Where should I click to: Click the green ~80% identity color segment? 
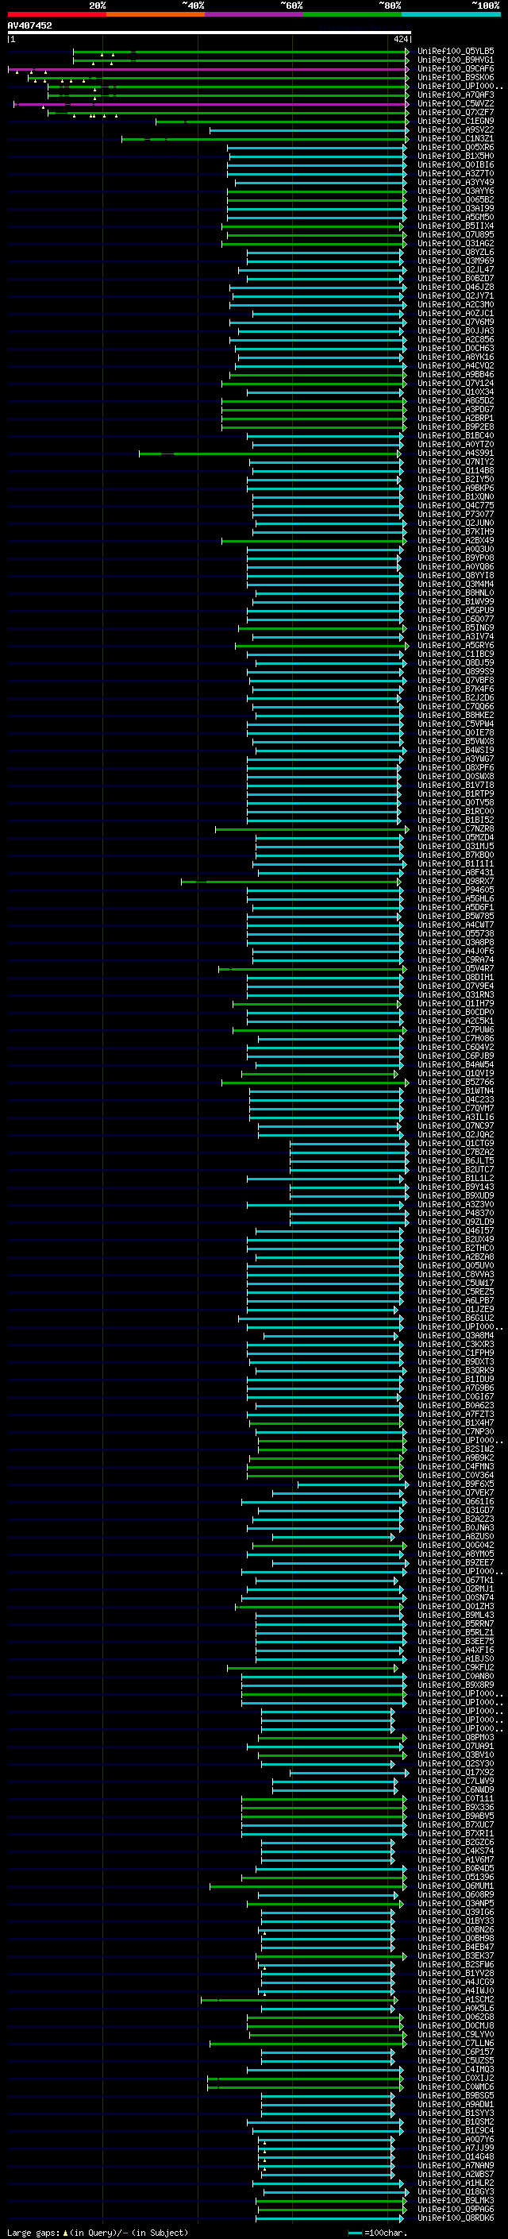[352, 14]
